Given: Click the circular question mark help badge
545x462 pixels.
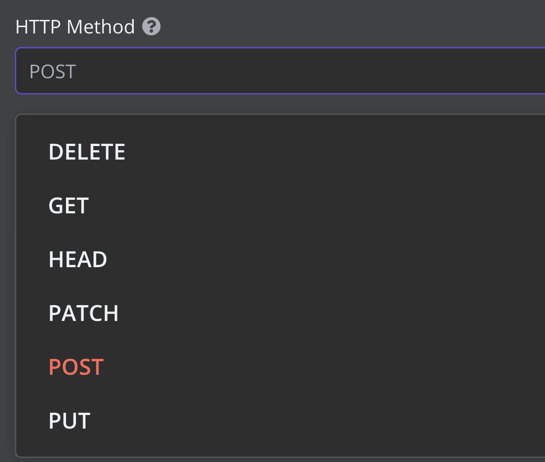Looking at the screenshot, I should tap(152, 27).
